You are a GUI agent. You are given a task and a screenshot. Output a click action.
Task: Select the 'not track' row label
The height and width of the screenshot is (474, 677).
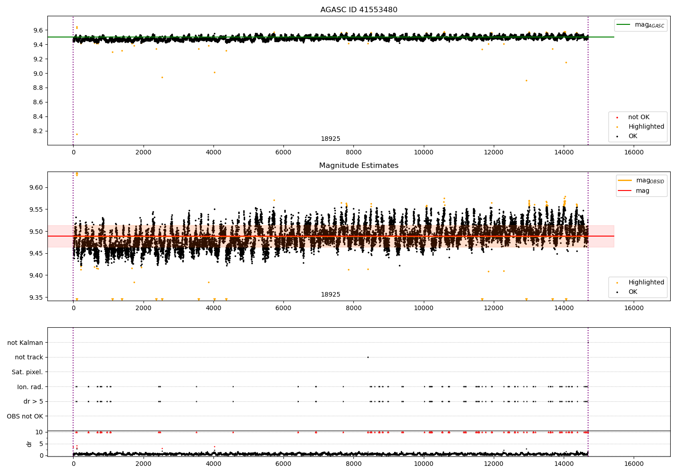pyautogui.click(x=29, y=358)
